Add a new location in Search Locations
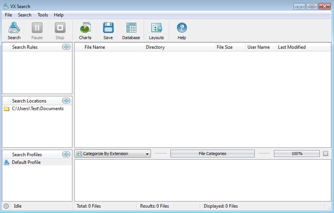 pyautogui.click(x=66, y=101)
